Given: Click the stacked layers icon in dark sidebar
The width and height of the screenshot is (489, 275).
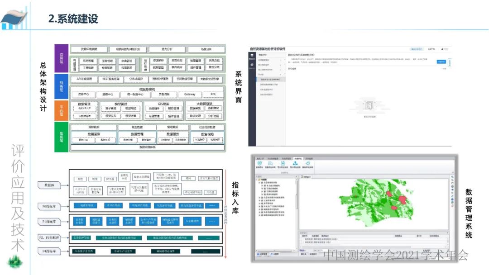Looking at the screenshot, I should [252, 55].
